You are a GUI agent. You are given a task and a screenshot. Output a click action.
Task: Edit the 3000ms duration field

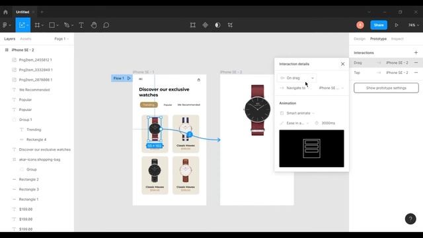point(328,123)
